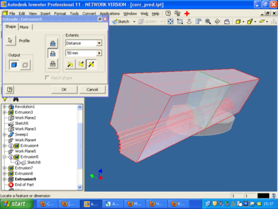
Task: Open the Extents Distance dropdown
Action: point(99,43)
